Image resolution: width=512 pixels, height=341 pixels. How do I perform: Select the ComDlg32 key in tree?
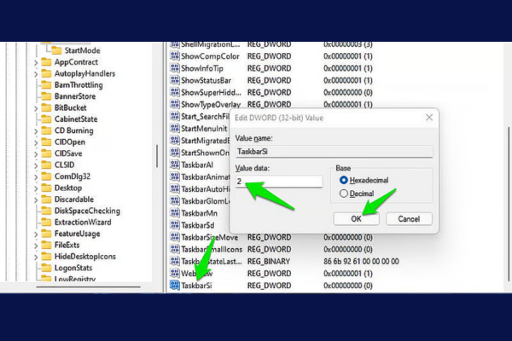pyautogui.click(x=73, y=176)
